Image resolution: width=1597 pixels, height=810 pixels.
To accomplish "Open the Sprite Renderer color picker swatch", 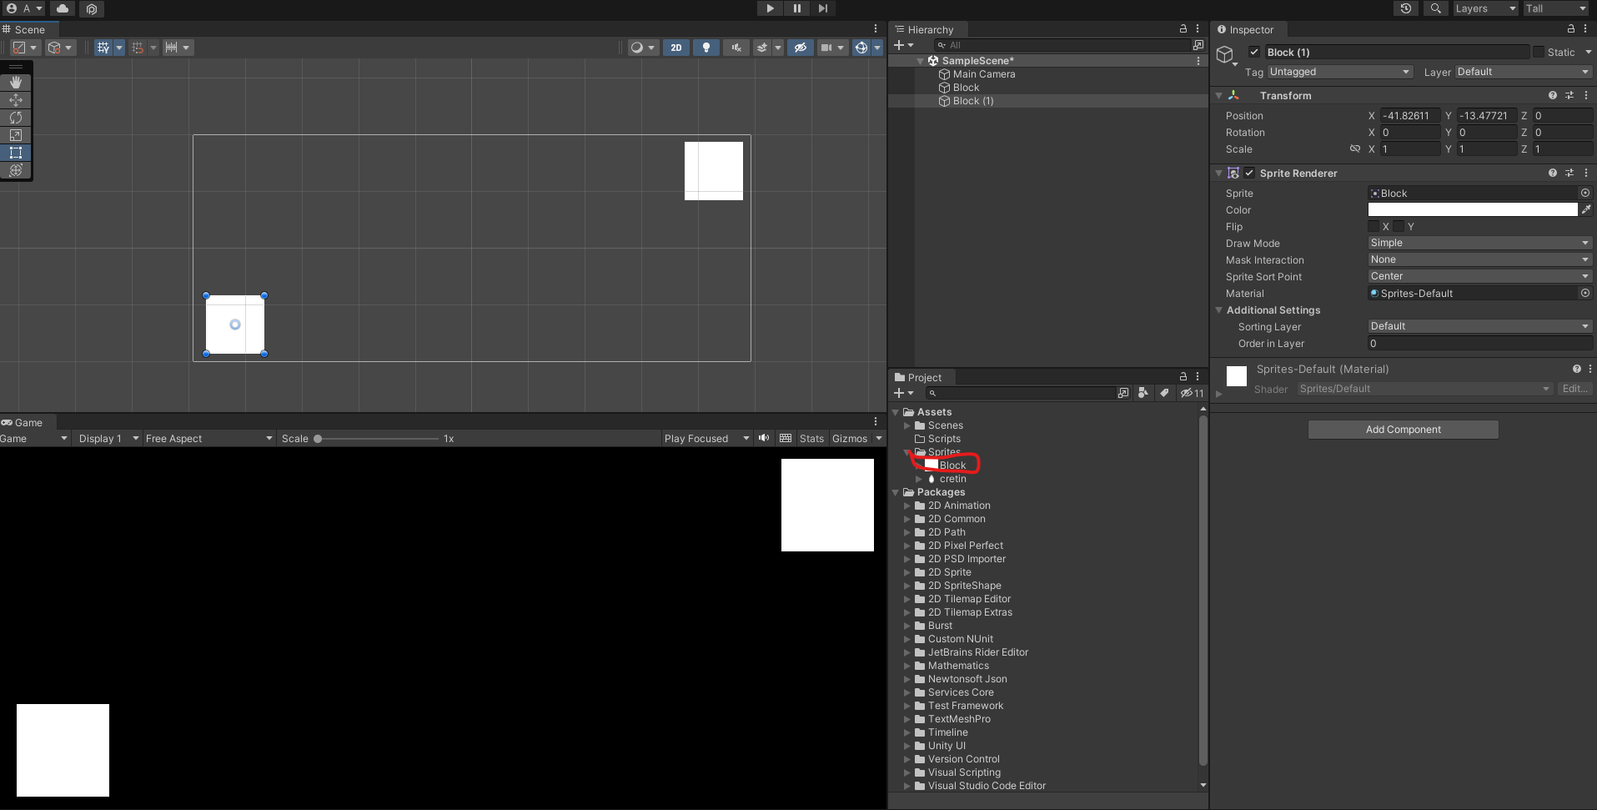I will (x=1473, y=210).
